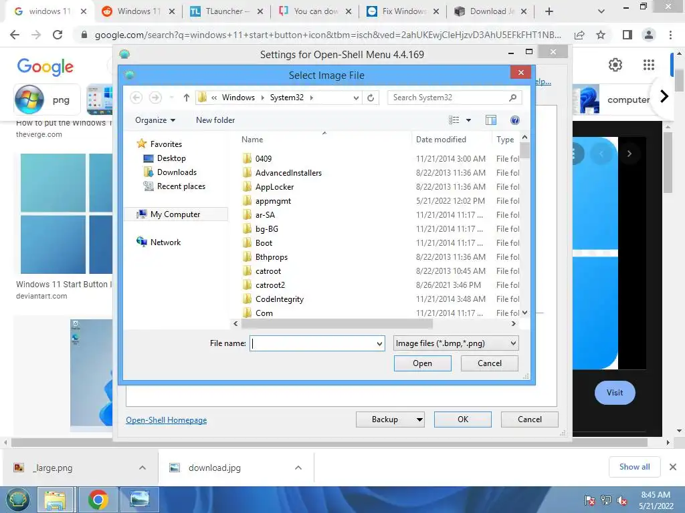Image resolution: width=685 pixels, height=513 pixels.
Task: Select Network in the navigation pane
Action: tap(165, 242)
